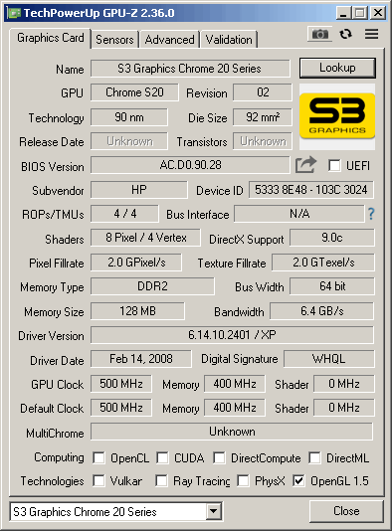Toggle the DirectCompute checkbox

pos(219,457)
